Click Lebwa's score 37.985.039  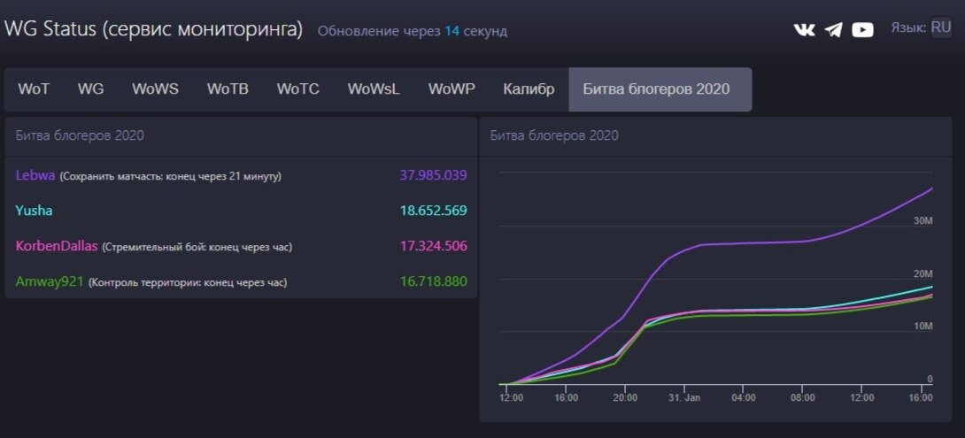click(x=433, y=174)
